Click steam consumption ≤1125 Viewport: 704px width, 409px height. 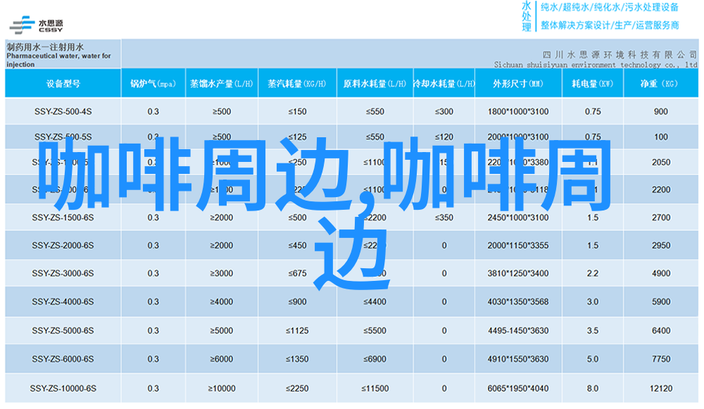297,331
